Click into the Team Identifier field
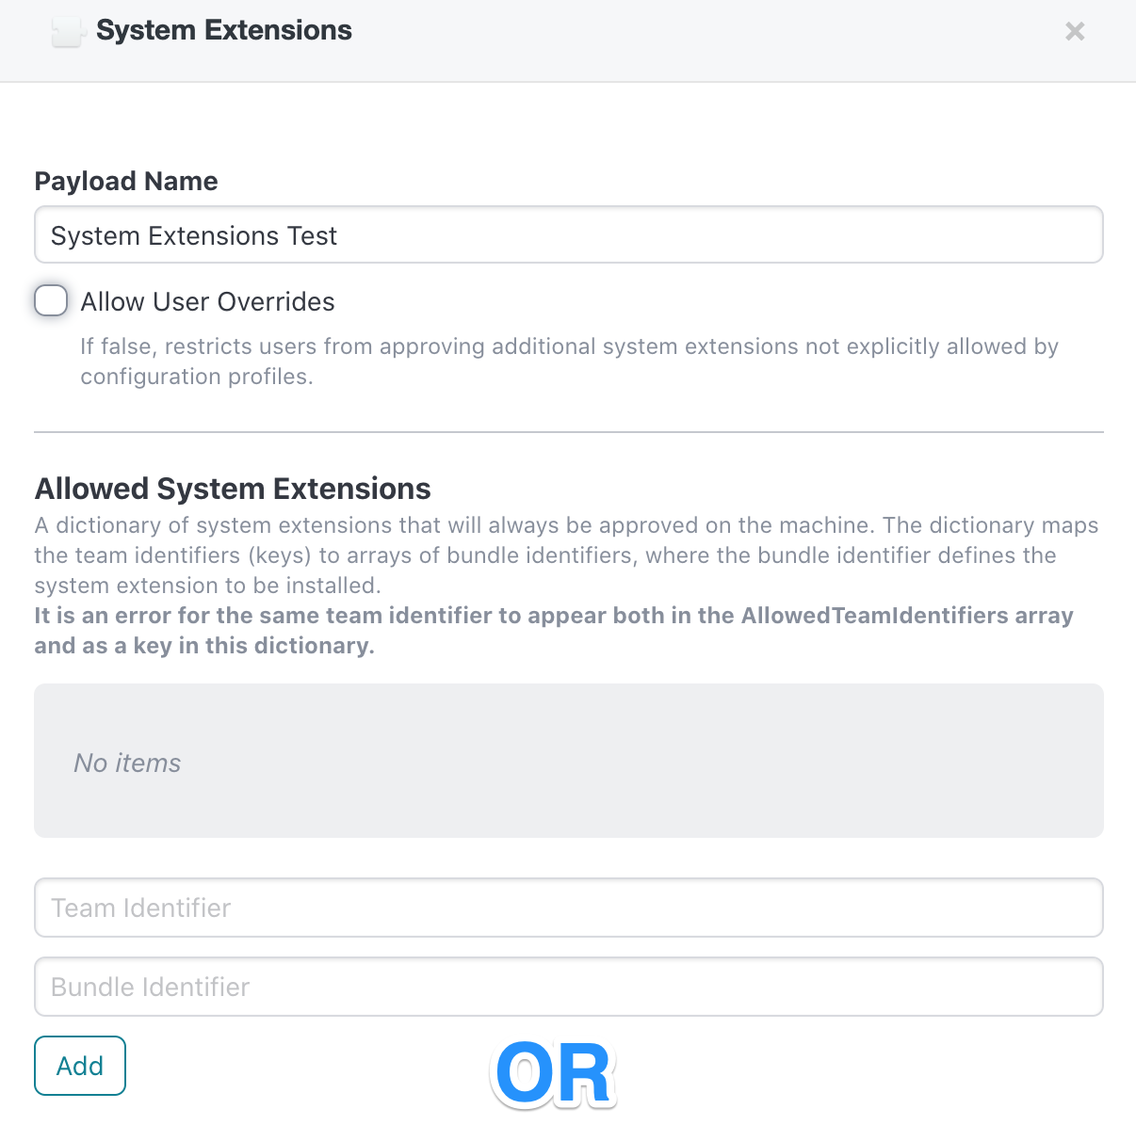The image size is (1136, 1141). pyautogui.click(x=569, y=908)
